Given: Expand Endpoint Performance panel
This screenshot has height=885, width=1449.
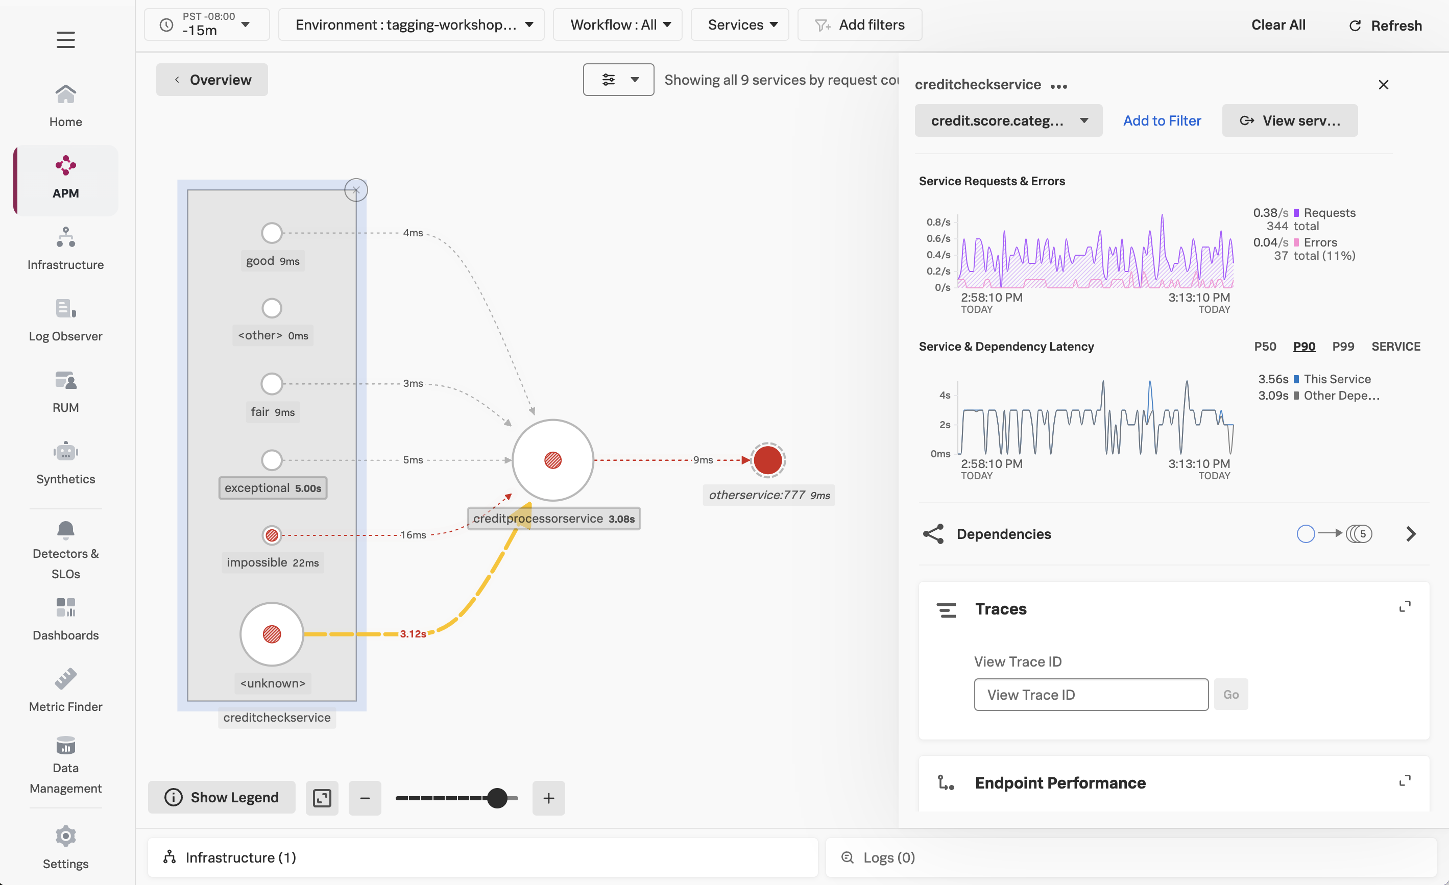Looking at the screenshot, I should point(1404,781).
